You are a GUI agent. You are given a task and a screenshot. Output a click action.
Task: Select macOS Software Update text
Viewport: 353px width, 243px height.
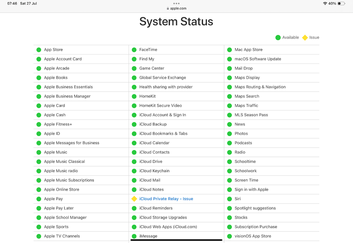[258, 59]
